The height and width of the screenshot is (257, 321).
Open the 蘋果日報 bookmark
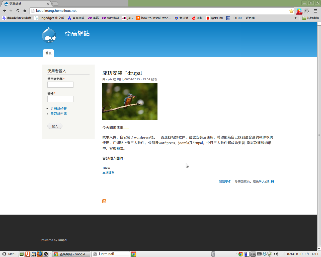[x=214, y=18]
